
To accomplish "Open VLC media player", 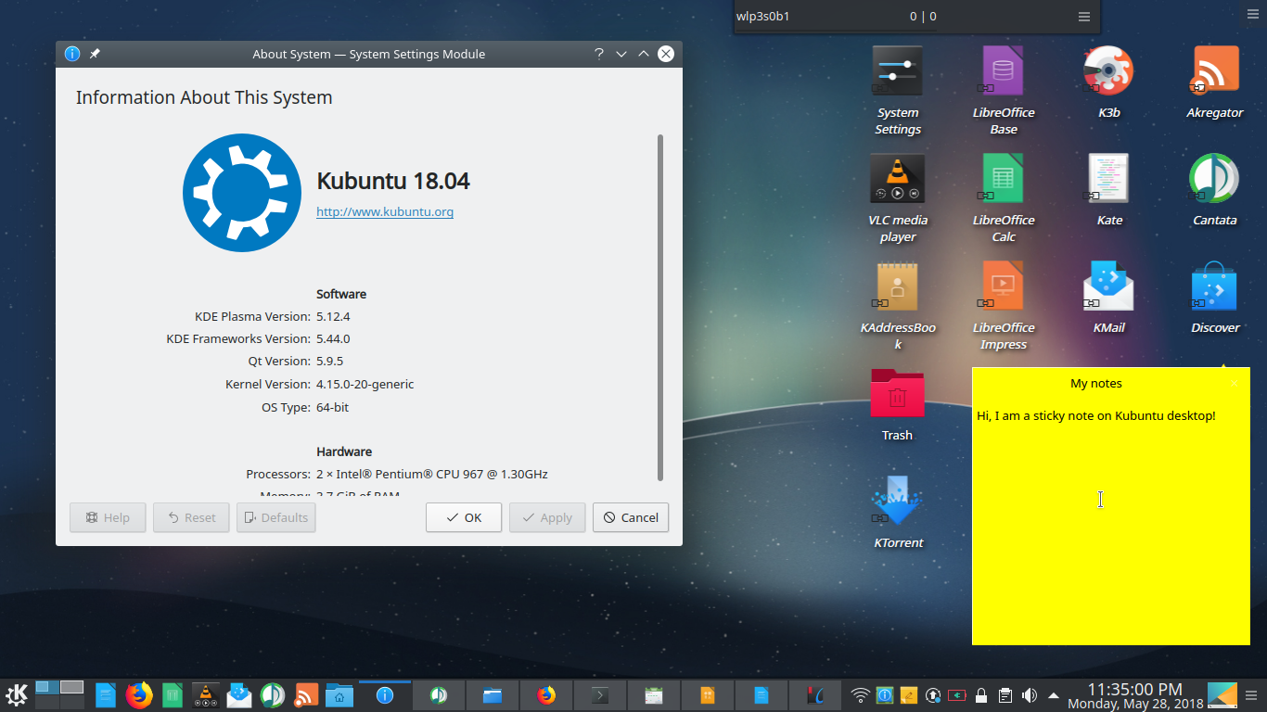I will (x=897, y=178).
